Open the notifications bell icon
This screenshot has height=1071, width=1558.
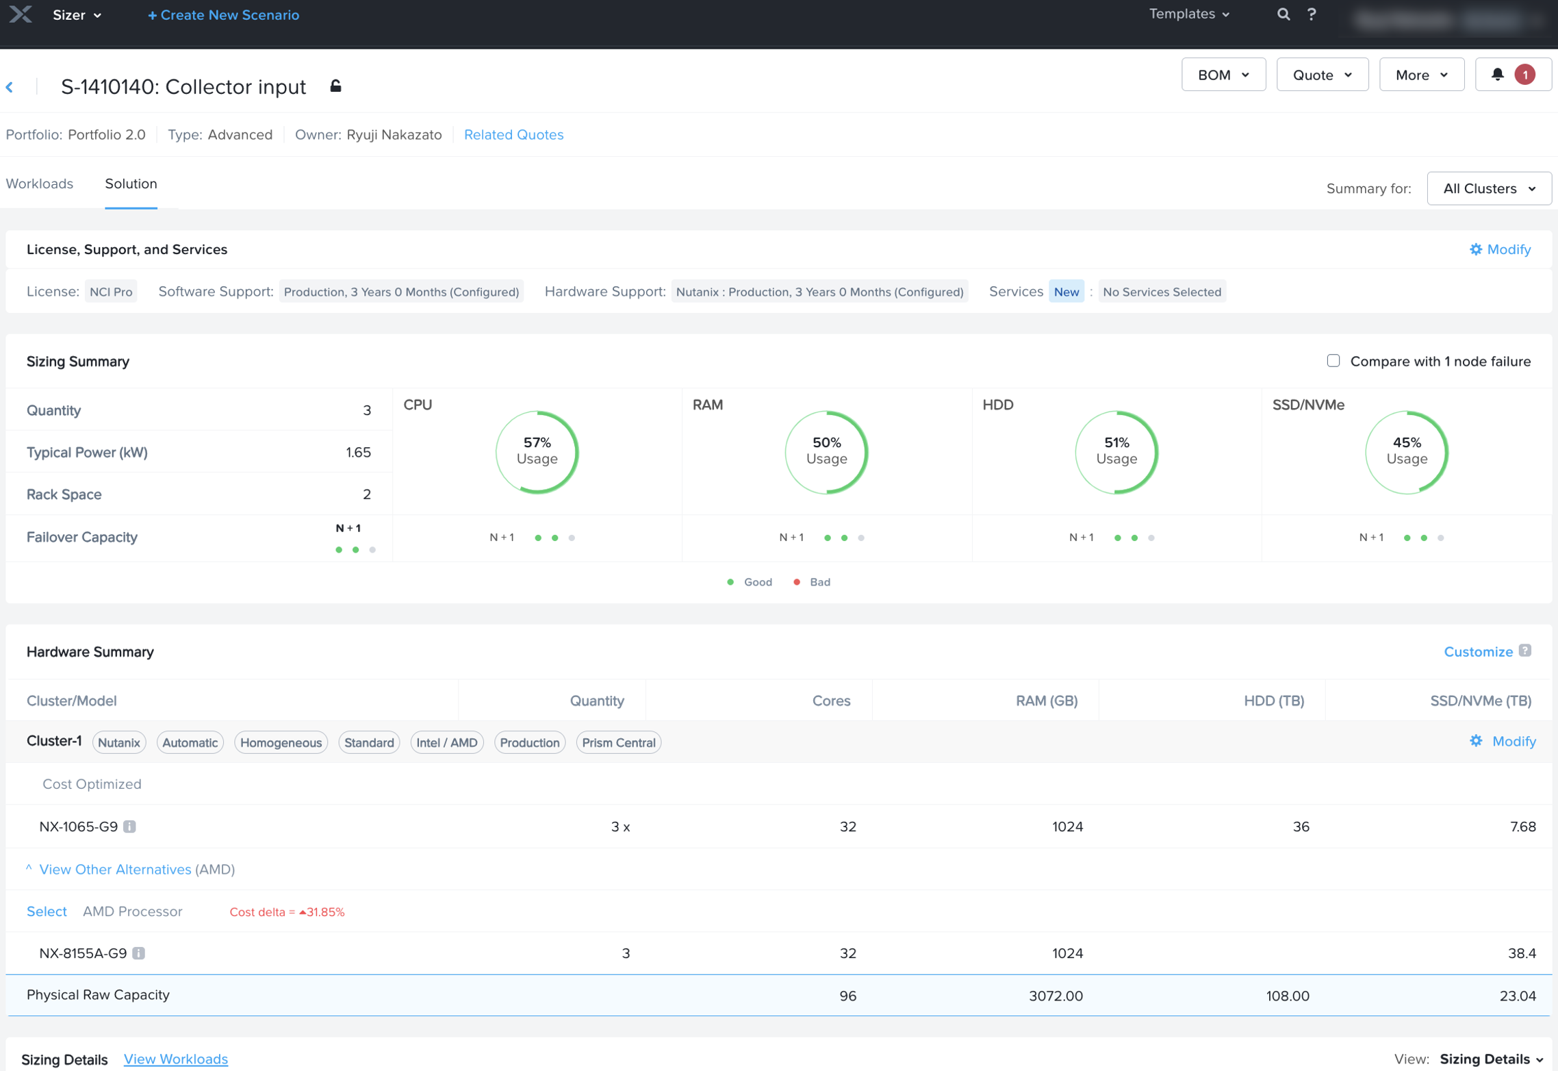coord(1498,75)
